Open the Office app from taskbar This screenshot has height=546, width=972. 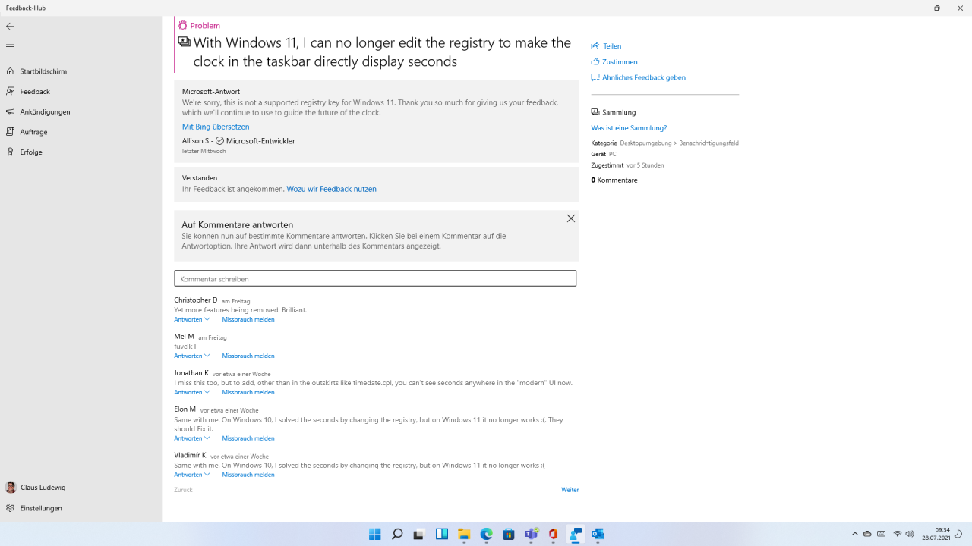coord(554,534)
